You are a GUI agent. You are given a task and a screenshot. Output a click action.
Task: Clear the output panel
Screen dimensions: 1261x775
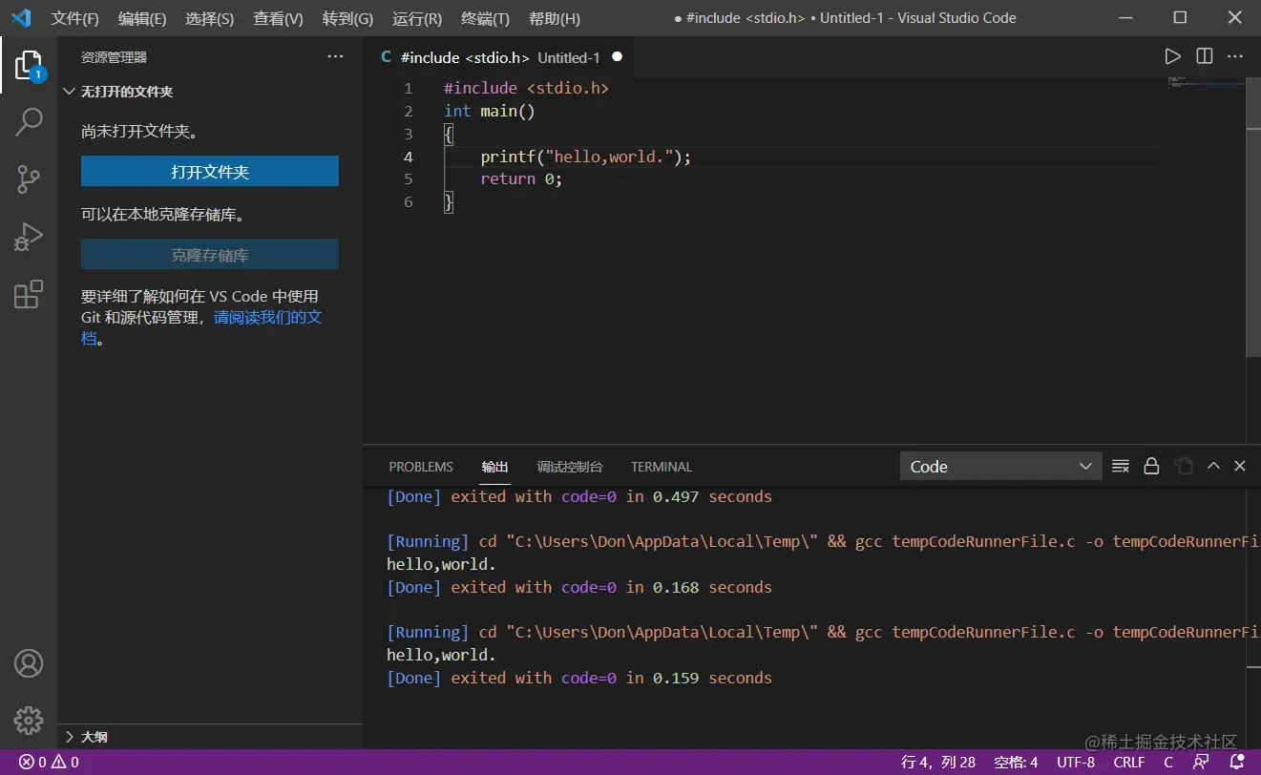point(1121,467)
